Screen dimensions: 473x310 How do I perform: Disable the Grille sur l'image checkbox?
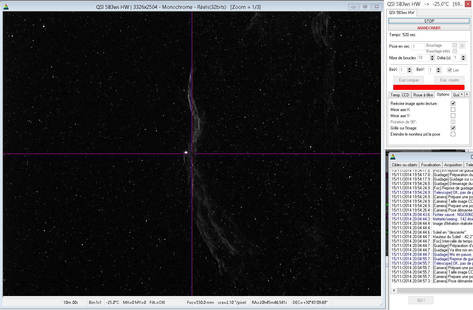(x=453, y=128)
